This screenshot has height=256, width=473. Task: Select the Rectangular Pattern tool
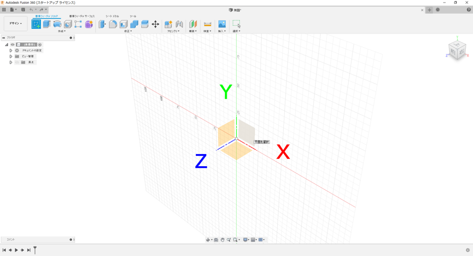[78, 24]
